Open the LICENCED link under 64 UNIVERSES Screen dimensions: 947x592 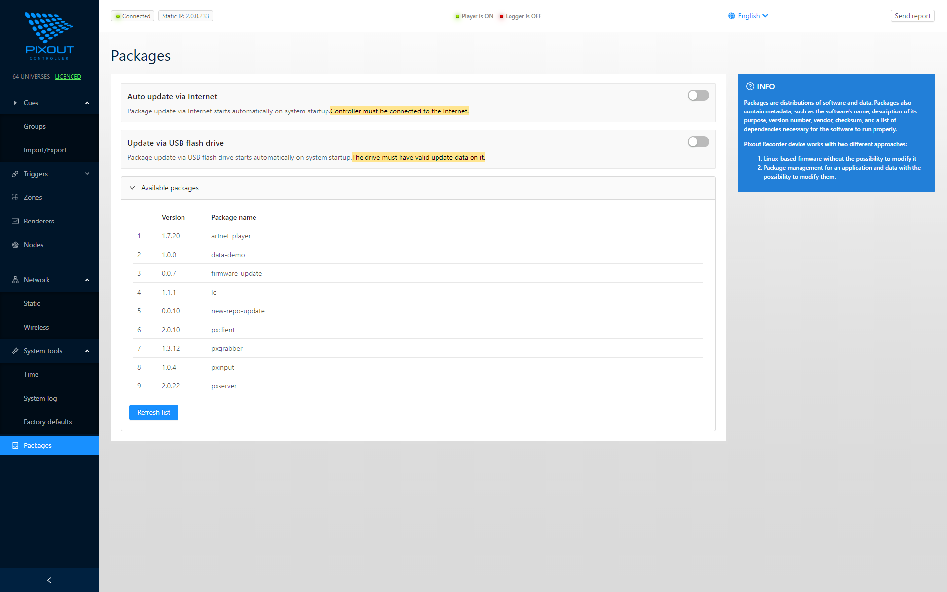click(68, 76)
